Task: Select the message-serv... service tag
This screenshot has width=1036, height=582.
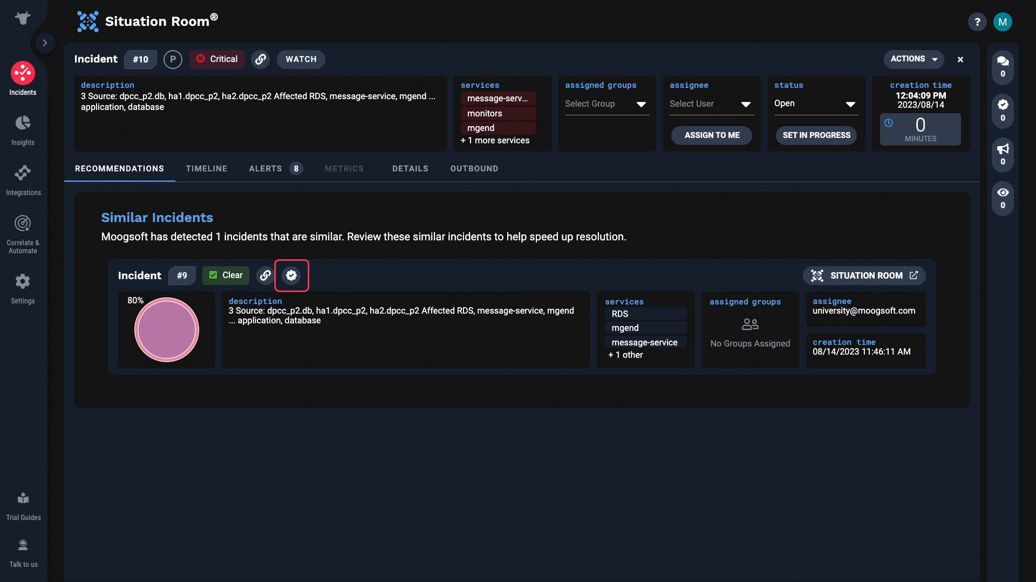Action: (x=498, y=99)
